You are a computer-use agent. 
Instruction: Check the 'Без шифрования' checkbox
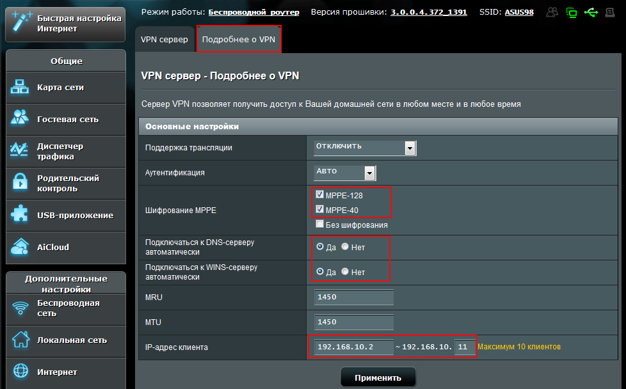[x=319, y=224]
